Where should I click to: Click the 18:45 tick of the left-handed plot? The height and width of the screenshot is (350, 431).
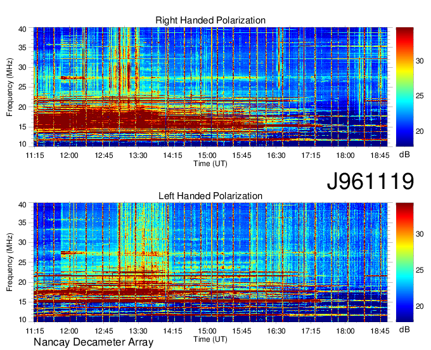coord(380,331)
